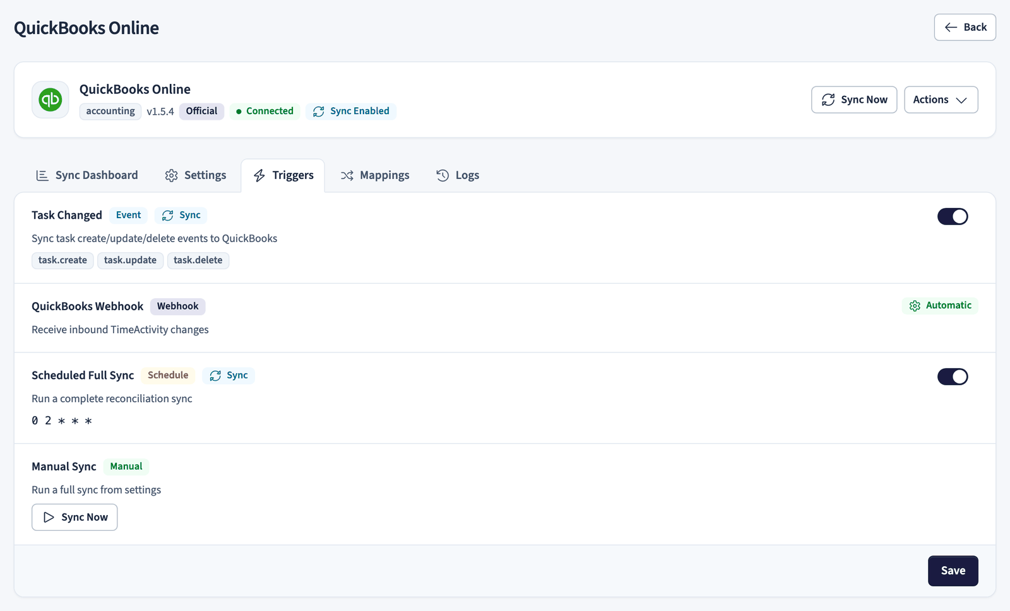Save the trigger settings

pos(953,571)
